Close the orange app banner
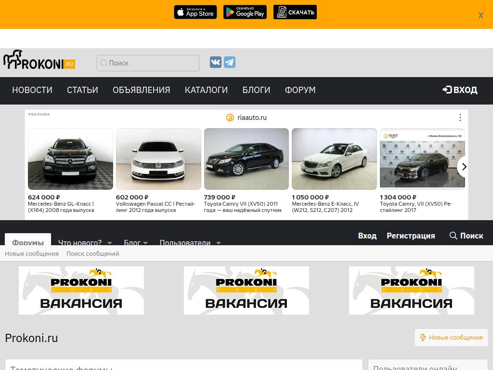493x370 pixels. coord(480,15)
